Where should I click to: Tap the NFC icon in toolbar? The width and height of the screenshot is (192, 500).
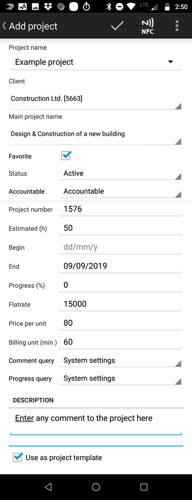pyautogui.click(x=147, y=26)
